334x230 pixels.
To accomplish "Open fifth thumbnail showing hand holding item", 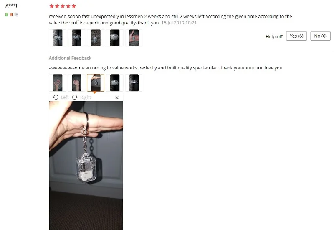I will point(134,38).
